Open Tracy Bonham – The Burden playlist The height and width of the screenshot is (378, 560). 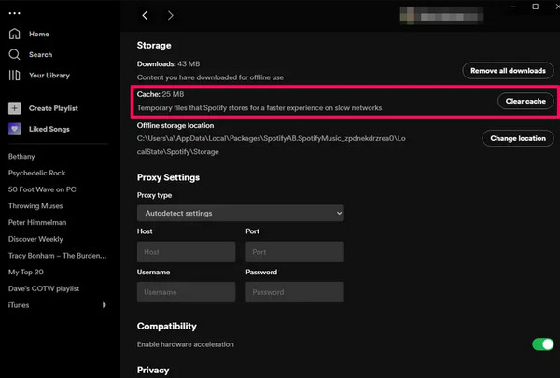pyautogui.click(x=57, y=256)
